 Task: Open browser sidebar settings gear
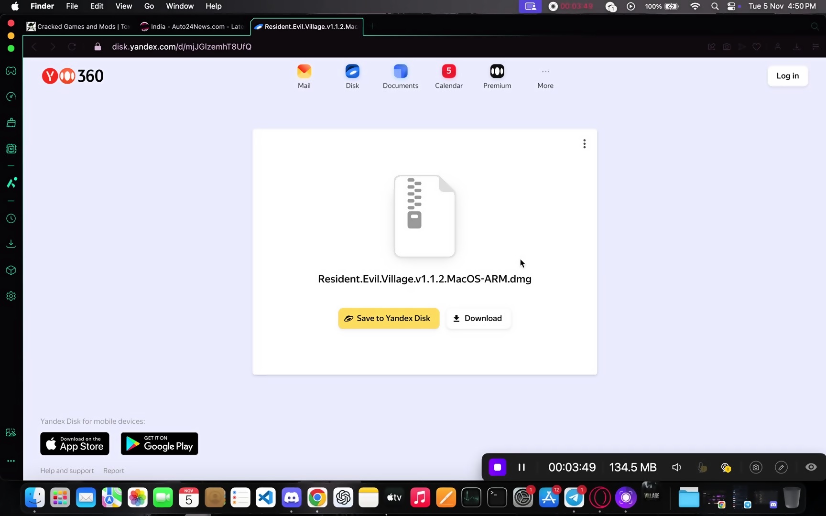point(11,296)
